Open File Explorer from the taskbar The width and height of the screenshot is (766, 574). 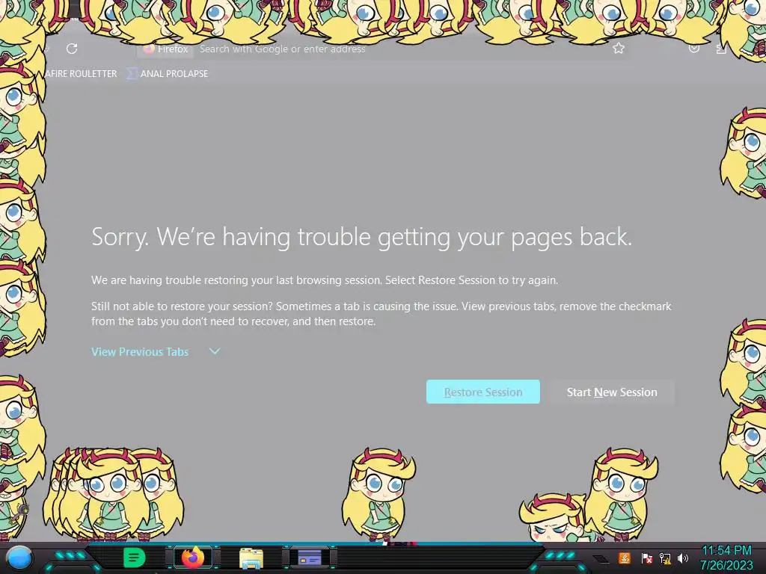point(251,558)
